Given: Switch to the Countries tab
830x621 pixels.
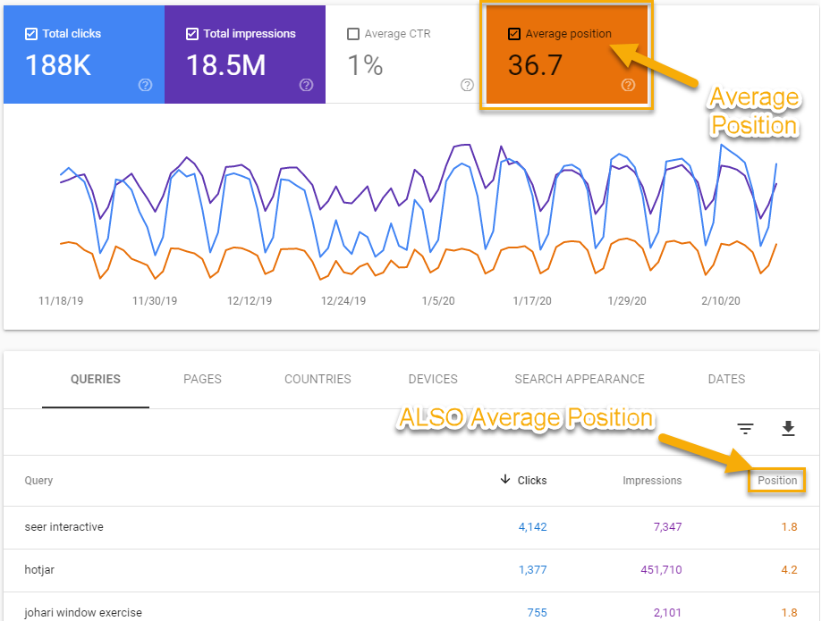Looking at the screenshot, I should (318, 379).
